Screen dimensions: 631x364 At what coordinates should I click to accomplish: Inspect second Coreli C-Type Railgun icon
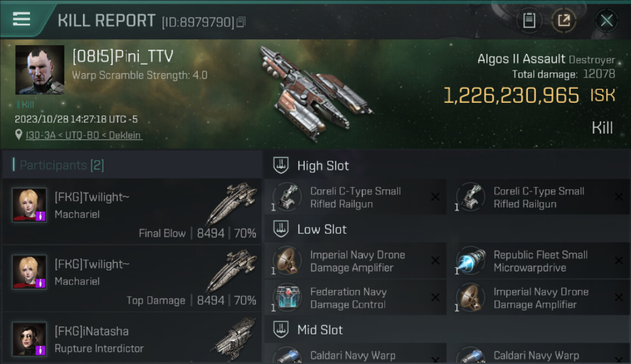click(x=470, y=198)
